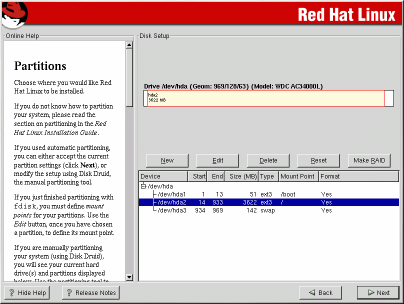Click the Format column header
Viewport: 404px width, 304px height.
tap(330, 176)
